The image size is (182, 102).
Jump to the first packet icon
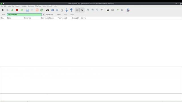pyautogui.click(x=67, y=10)
